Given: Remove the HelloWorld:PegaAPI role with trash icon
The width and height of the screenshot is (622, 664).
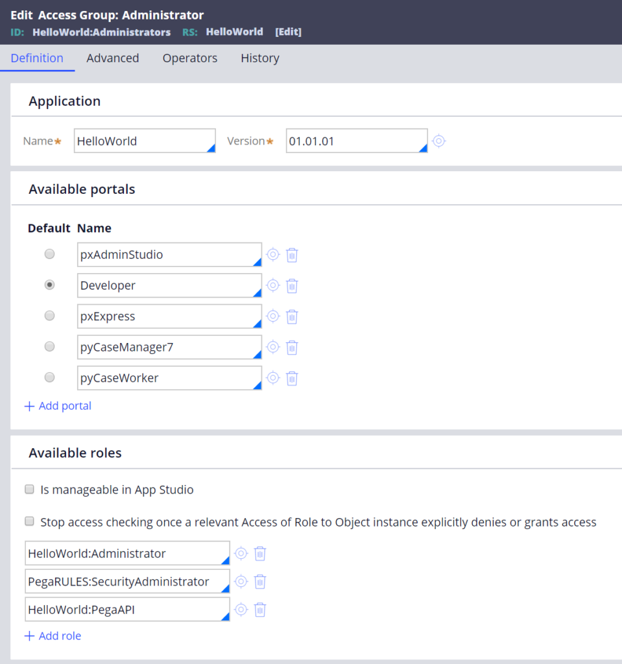Looking at the screenshot, I should [x=259, y=610].
